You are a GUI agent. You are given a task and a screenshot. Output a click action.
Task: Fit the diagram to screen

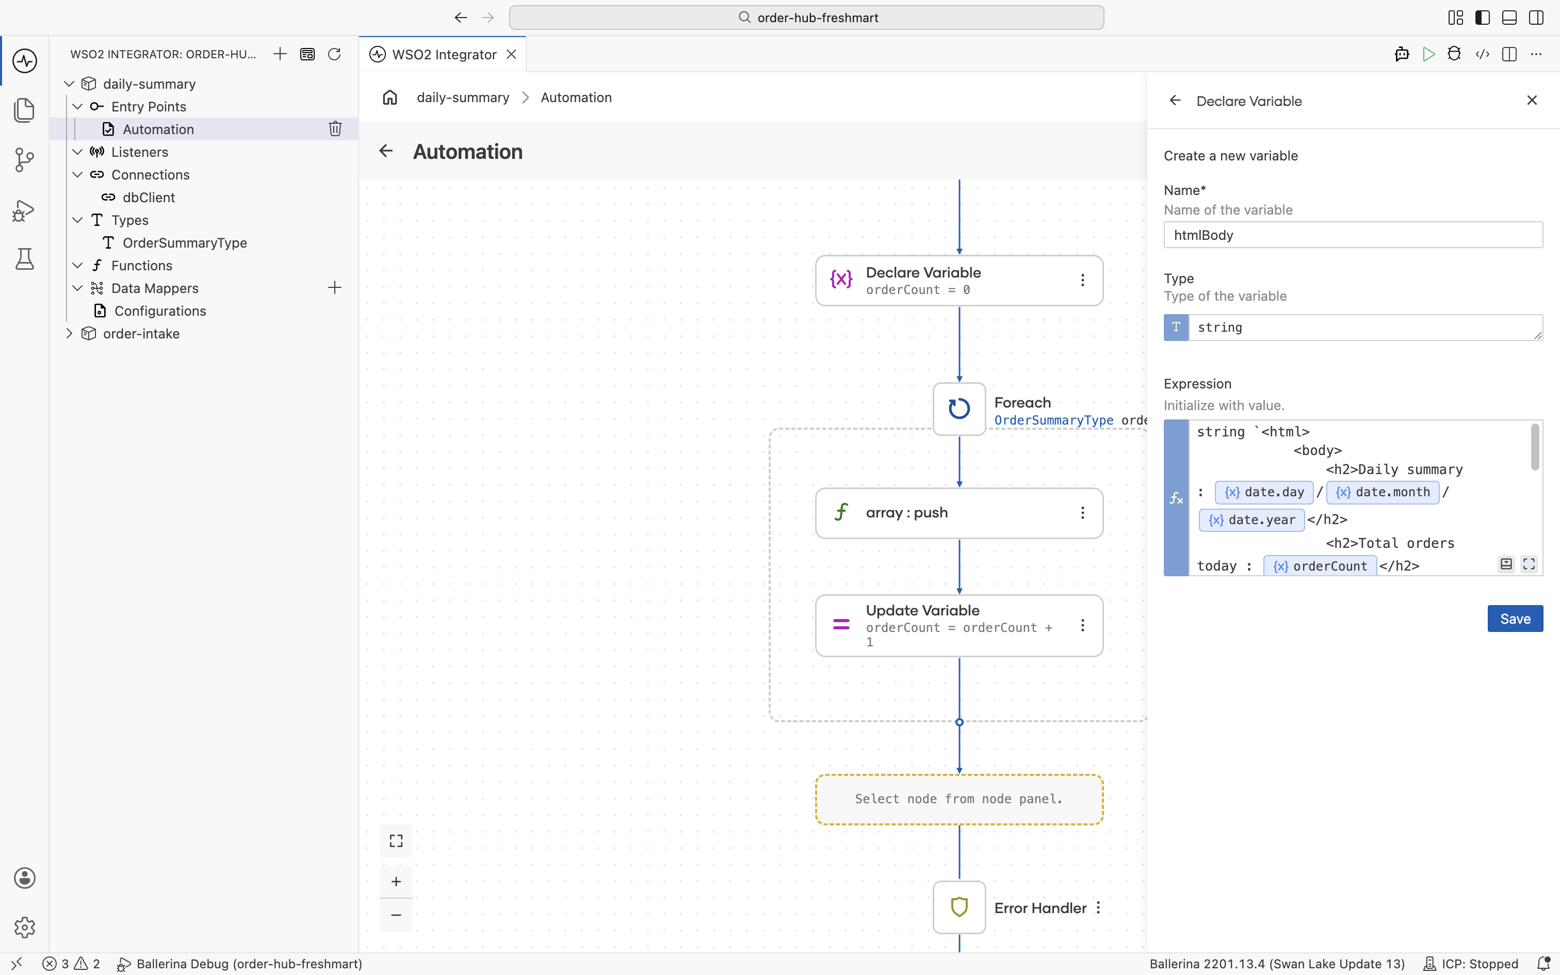click(396, 841)
